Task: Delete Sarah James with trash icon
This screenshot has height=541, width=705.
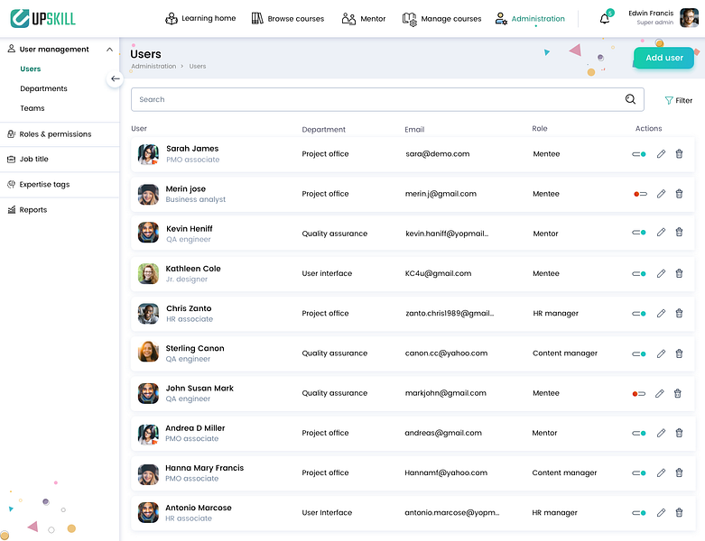Action: pyautogui.click(x=679, y=154)
